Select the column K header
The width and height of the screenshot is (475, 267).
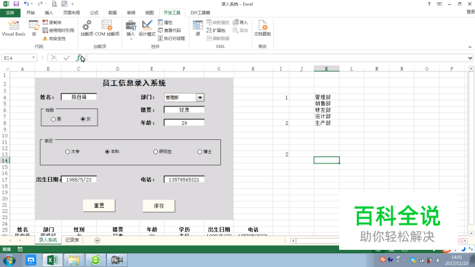click(327, 69)
